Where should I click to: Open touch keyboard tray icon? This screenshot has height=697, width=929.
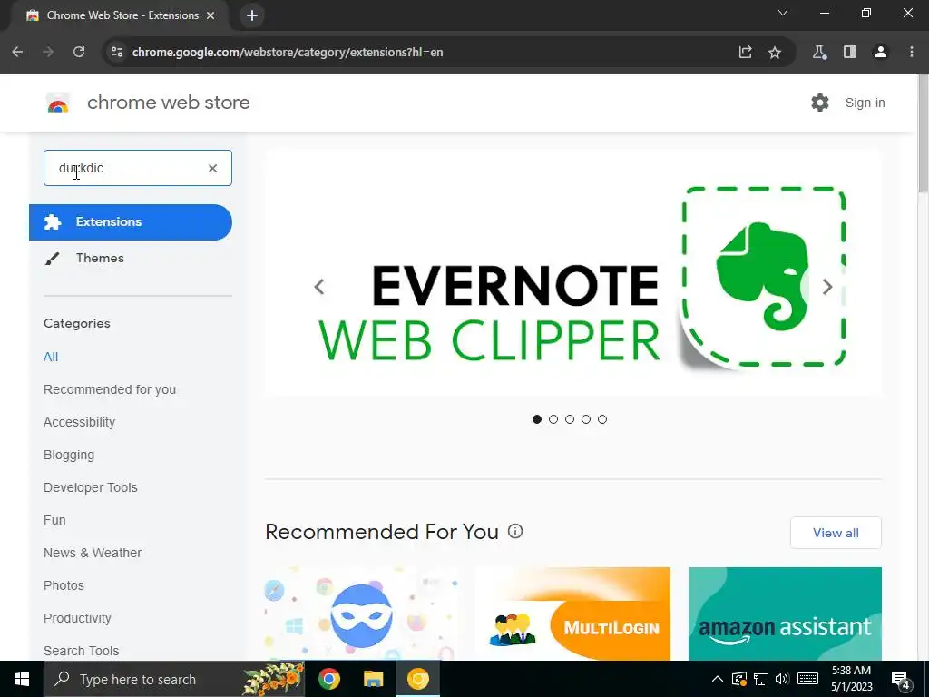[807, 679]
